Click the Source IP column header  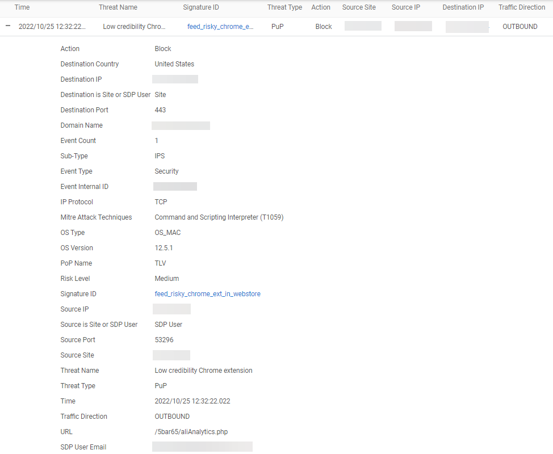tap(406, 7)
